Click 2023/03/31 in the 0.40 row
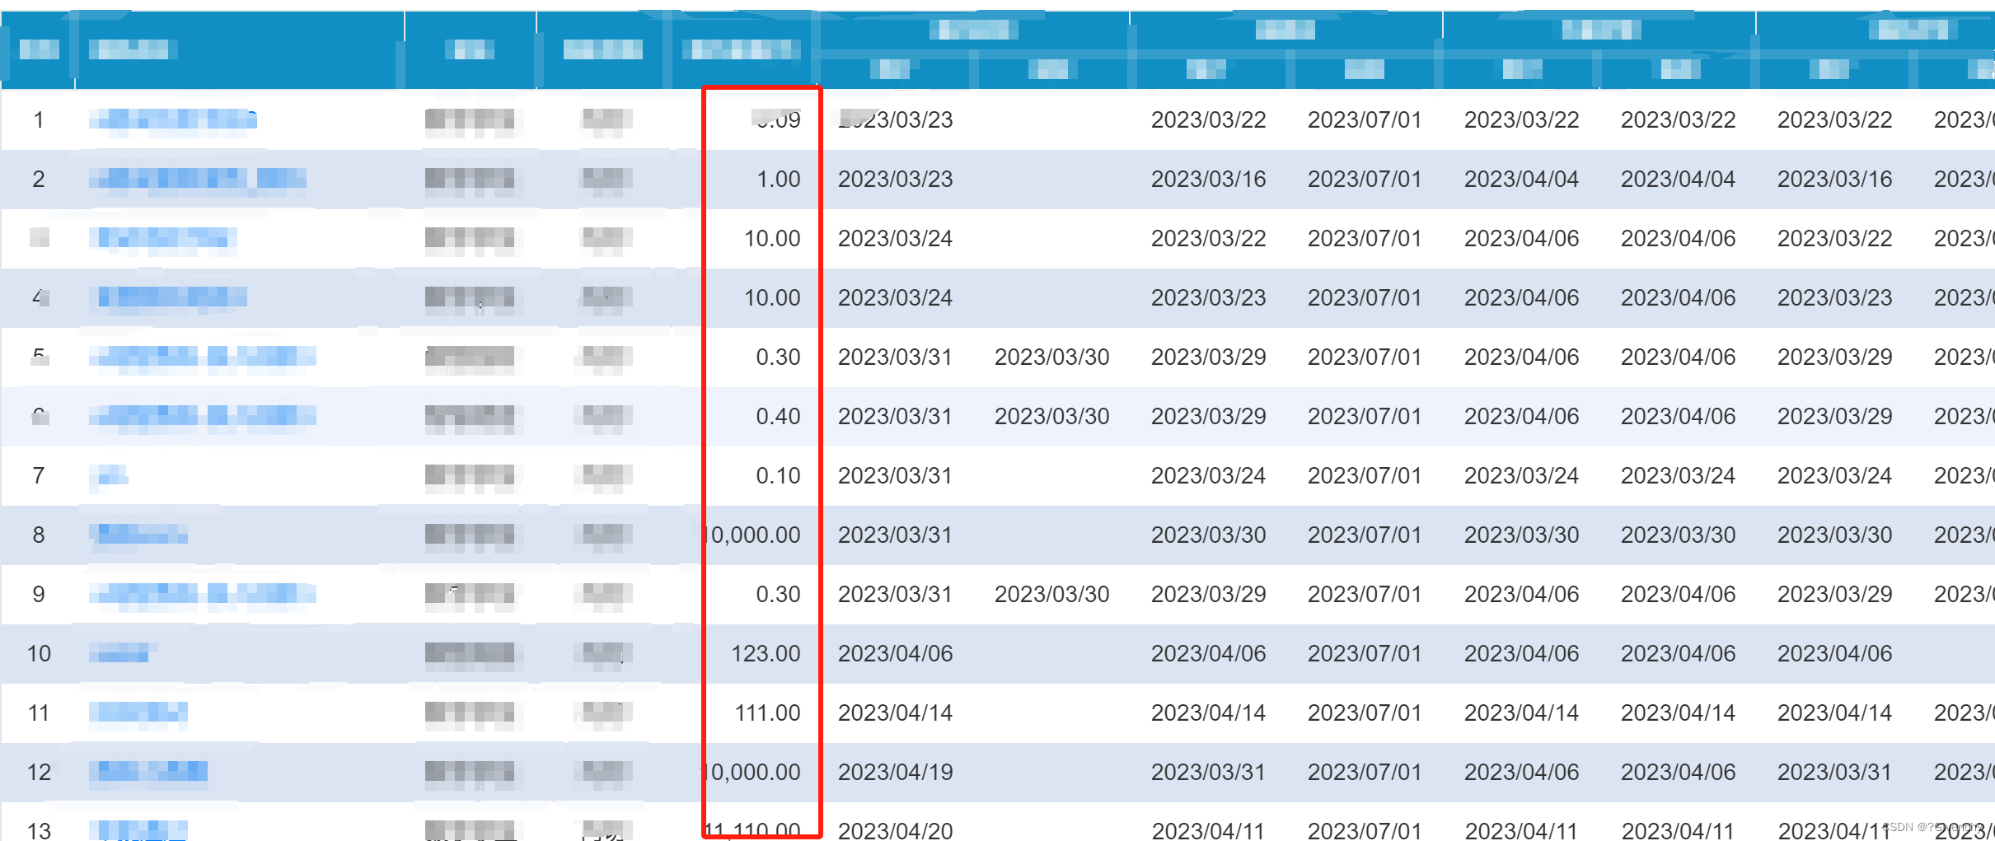 [895, 416]
